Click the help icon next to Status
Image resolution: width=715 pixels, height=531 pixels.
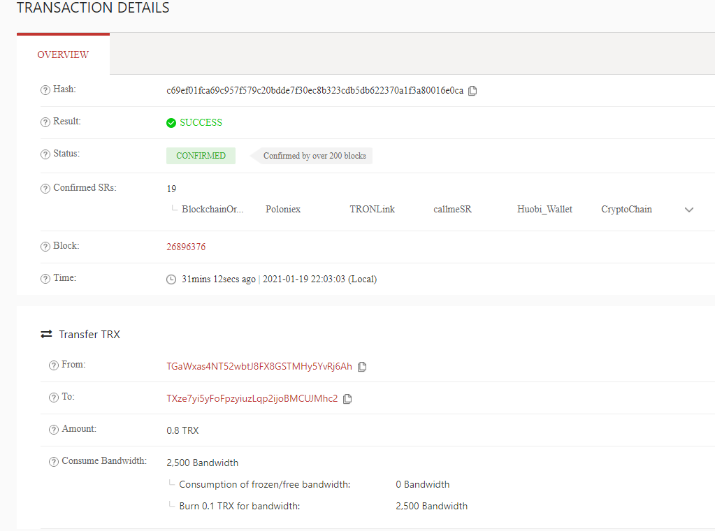click(45, 154)
